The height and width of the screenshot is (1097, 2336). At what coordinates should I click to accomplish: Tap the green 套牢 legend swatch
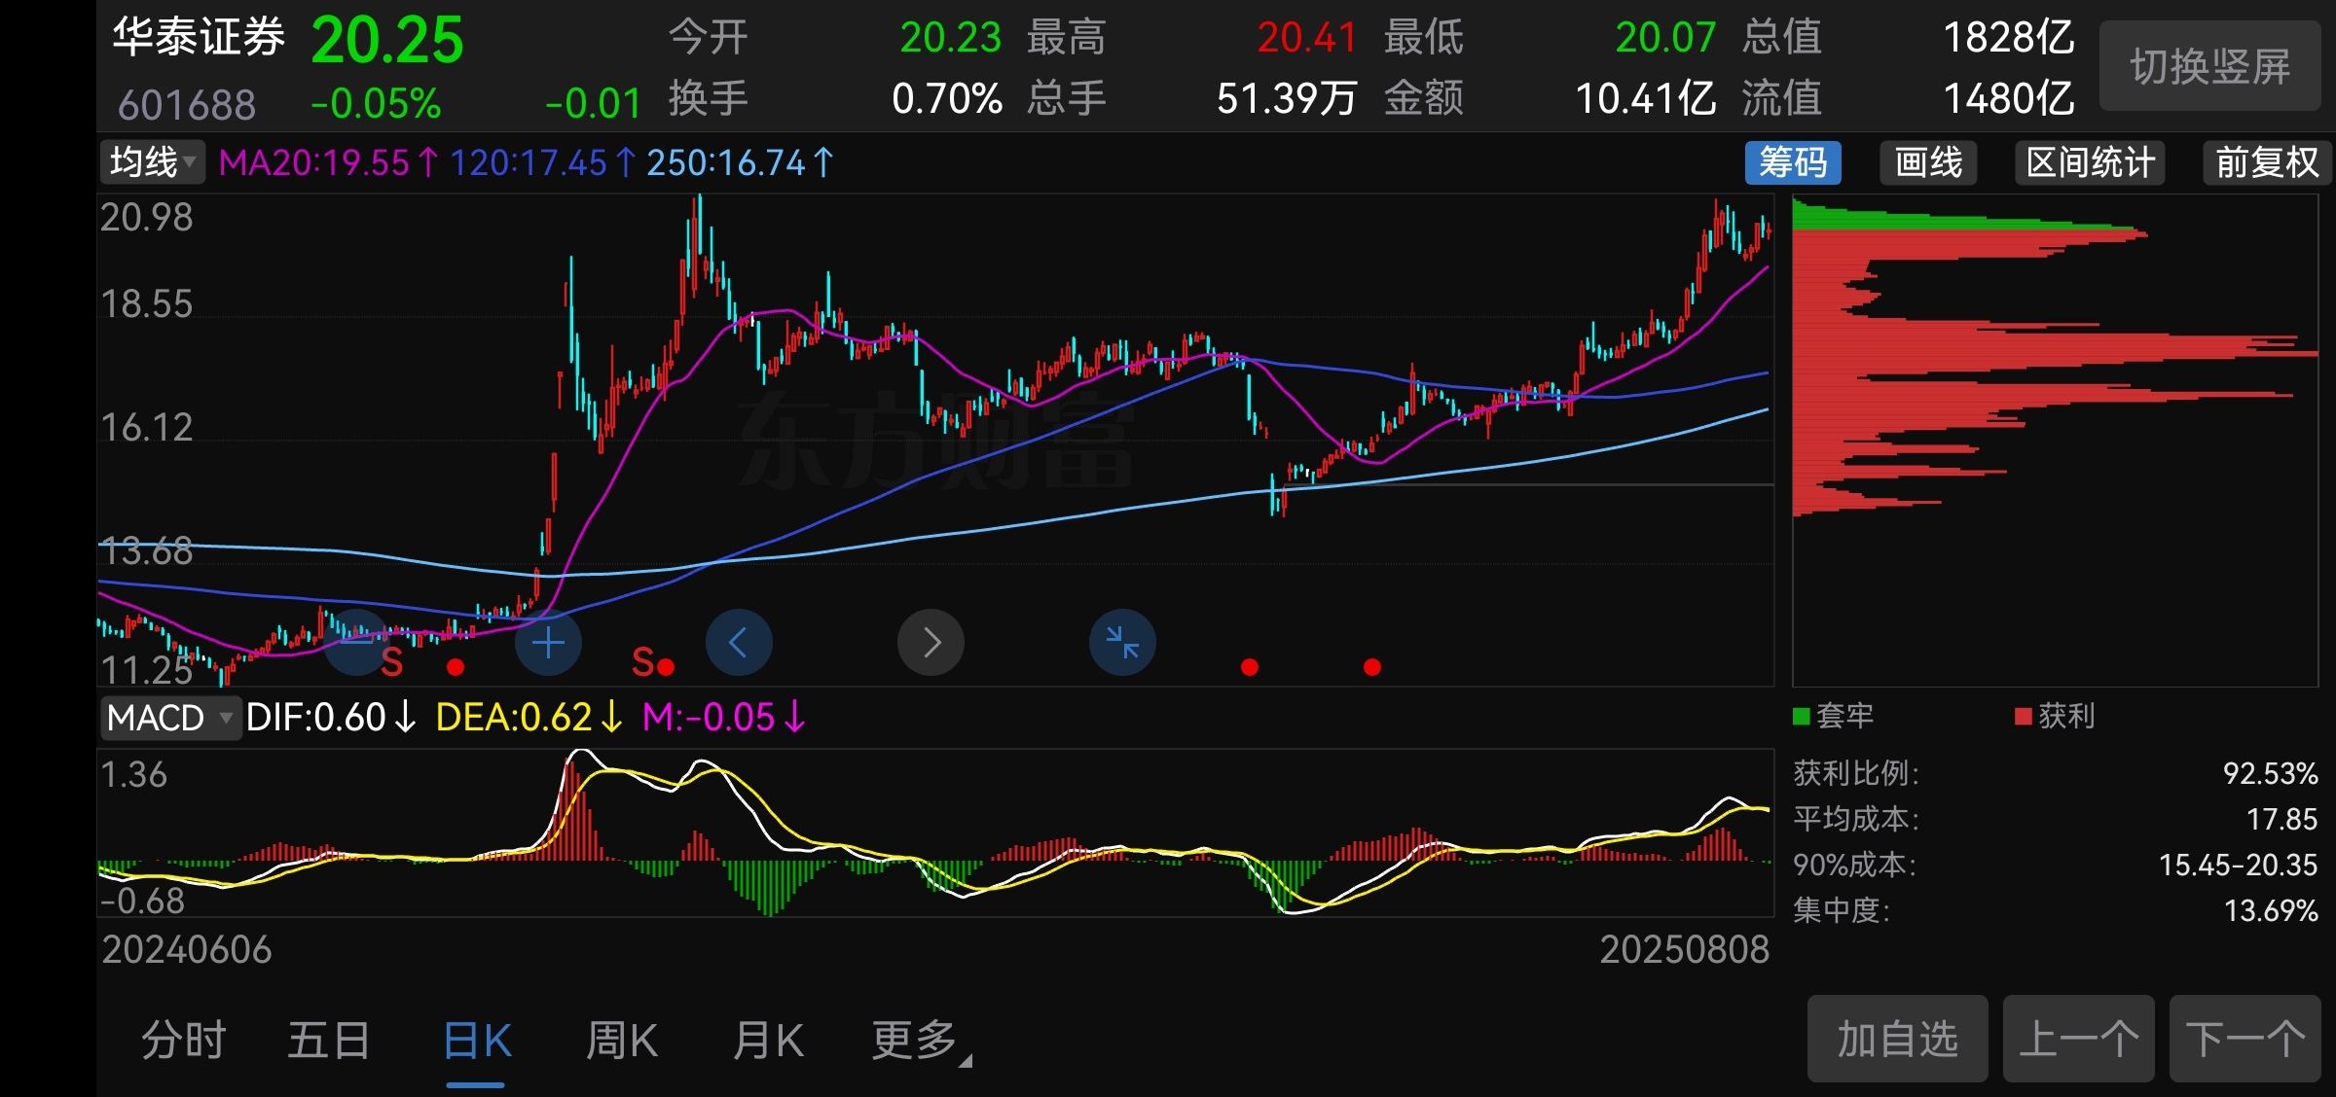pos(1802,717)
